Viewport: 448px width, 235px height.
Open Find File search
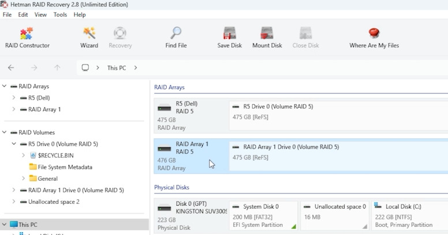click(176, 37)
